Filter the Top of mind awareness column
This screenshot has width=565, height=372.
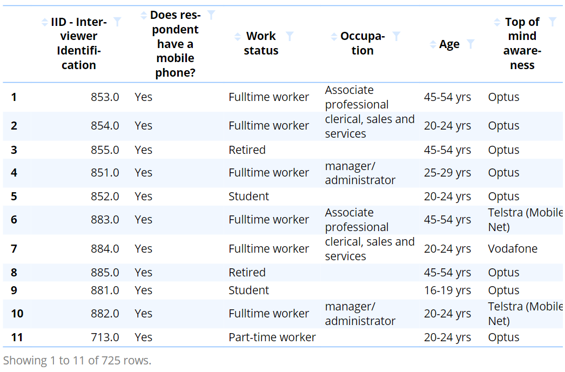click(x=552, y=22)
